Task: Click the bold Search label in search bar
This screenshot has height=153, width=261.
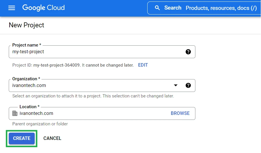Action: [x=173, y=8]
